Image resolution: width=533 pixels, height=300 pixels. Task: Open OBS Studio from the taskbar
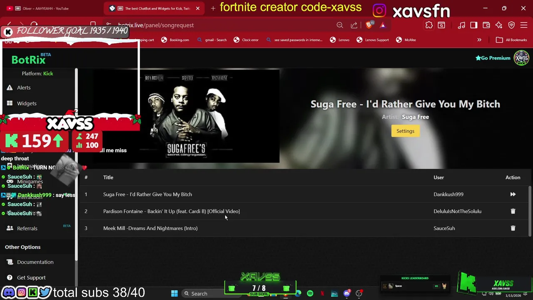[x=359, y=294]
